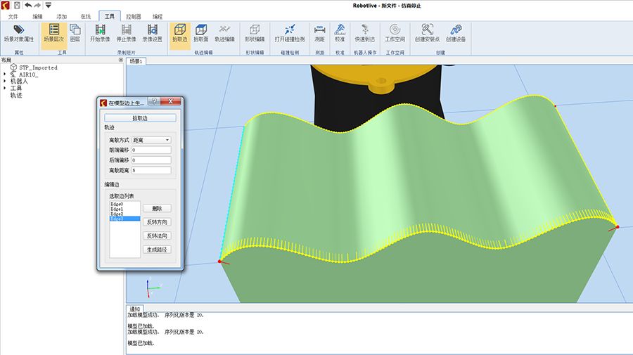Switch to the 控制器 ribbon tab
The height and width of the screenshot is (355, 633).
tap(132, 15)
